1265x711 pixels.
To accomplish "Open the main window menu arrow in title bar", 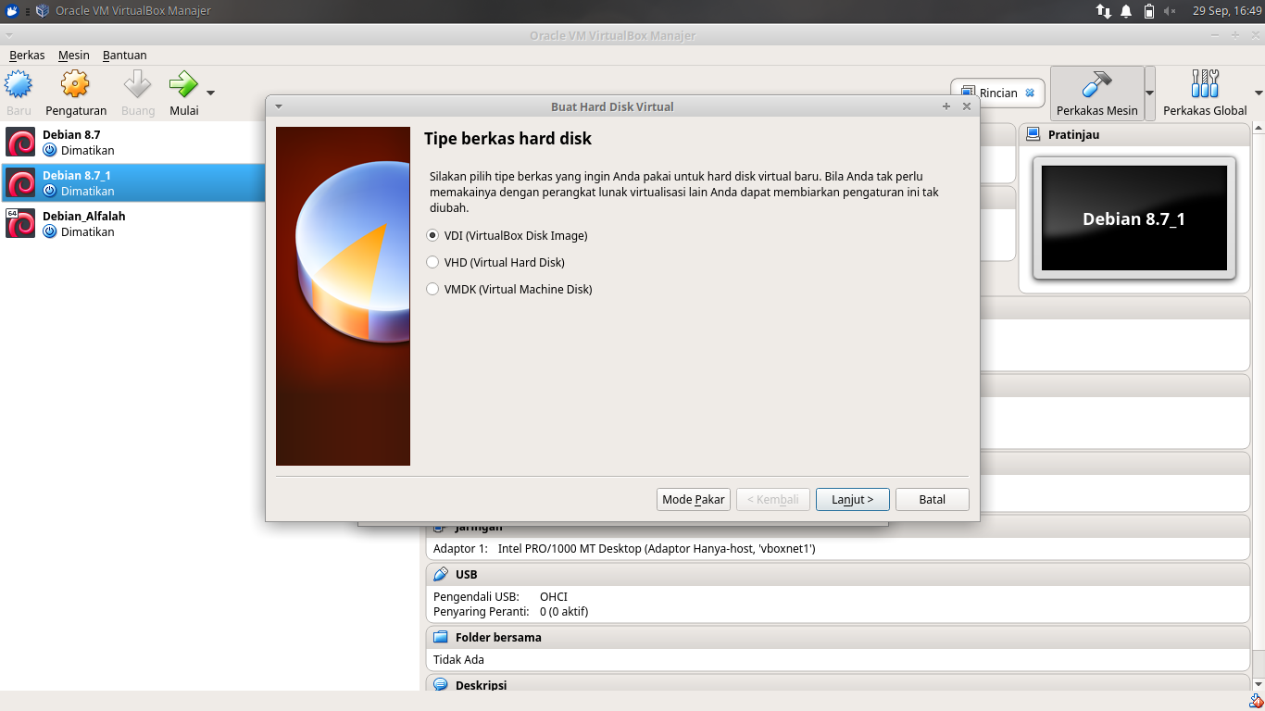I will [x=9, y=35].
